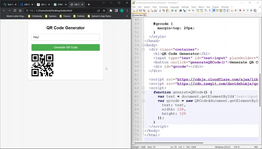Toggle the Indent Guide toolbar button
The image size is (262, 149).
[213, 11]
